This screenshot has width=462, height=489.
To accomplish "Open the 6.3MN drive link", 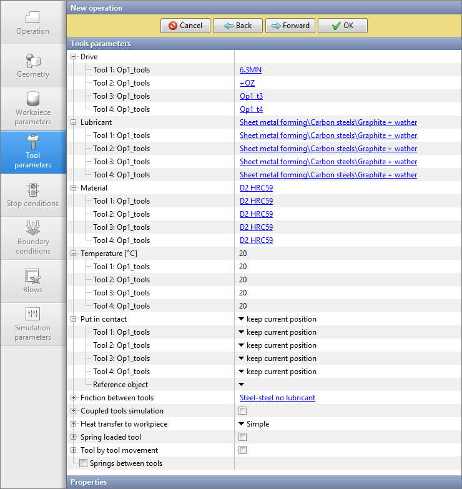I will point(250,70).
